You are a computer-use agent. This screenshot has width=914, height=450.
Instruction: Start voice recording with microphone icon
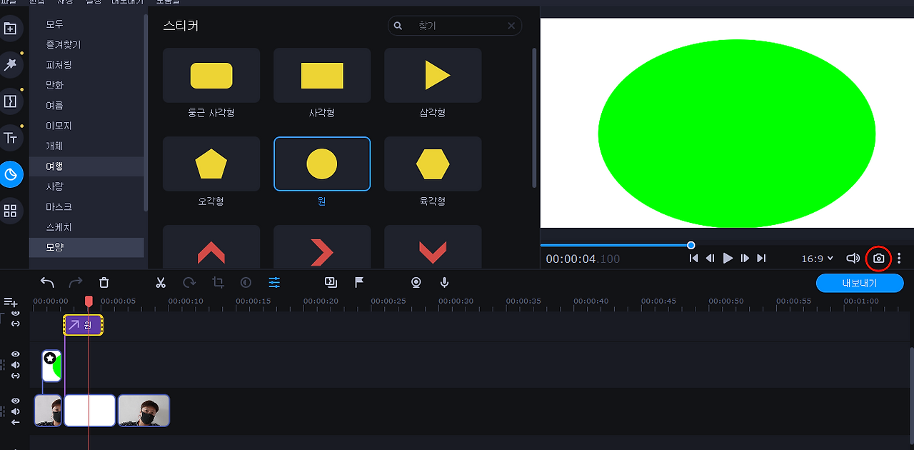(444, 283)
